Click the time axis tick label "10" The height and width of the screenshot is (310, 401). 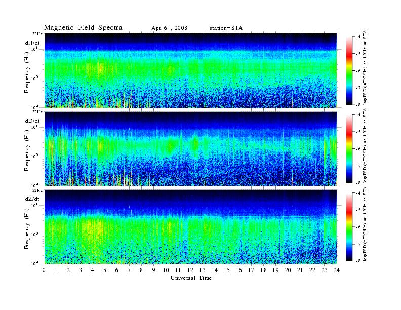point(166,270)
